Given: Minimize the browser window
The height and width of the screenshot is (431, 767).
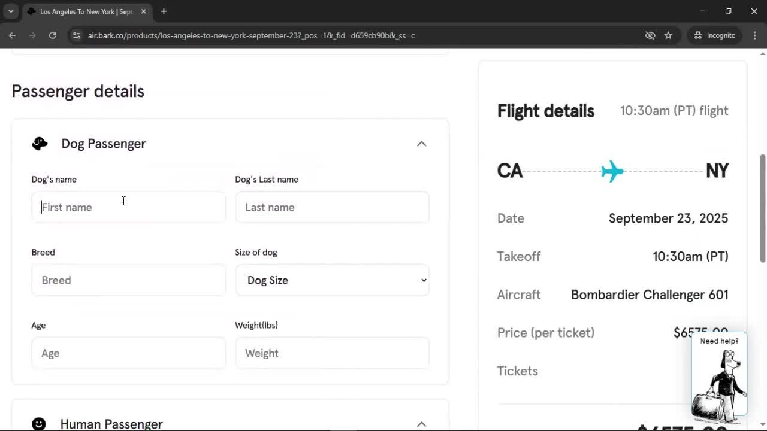Looking at the screenshot, I should [x=703, y=11].
